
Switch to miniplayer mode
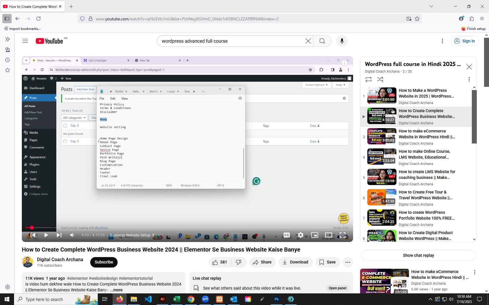[x=315, y=235]
